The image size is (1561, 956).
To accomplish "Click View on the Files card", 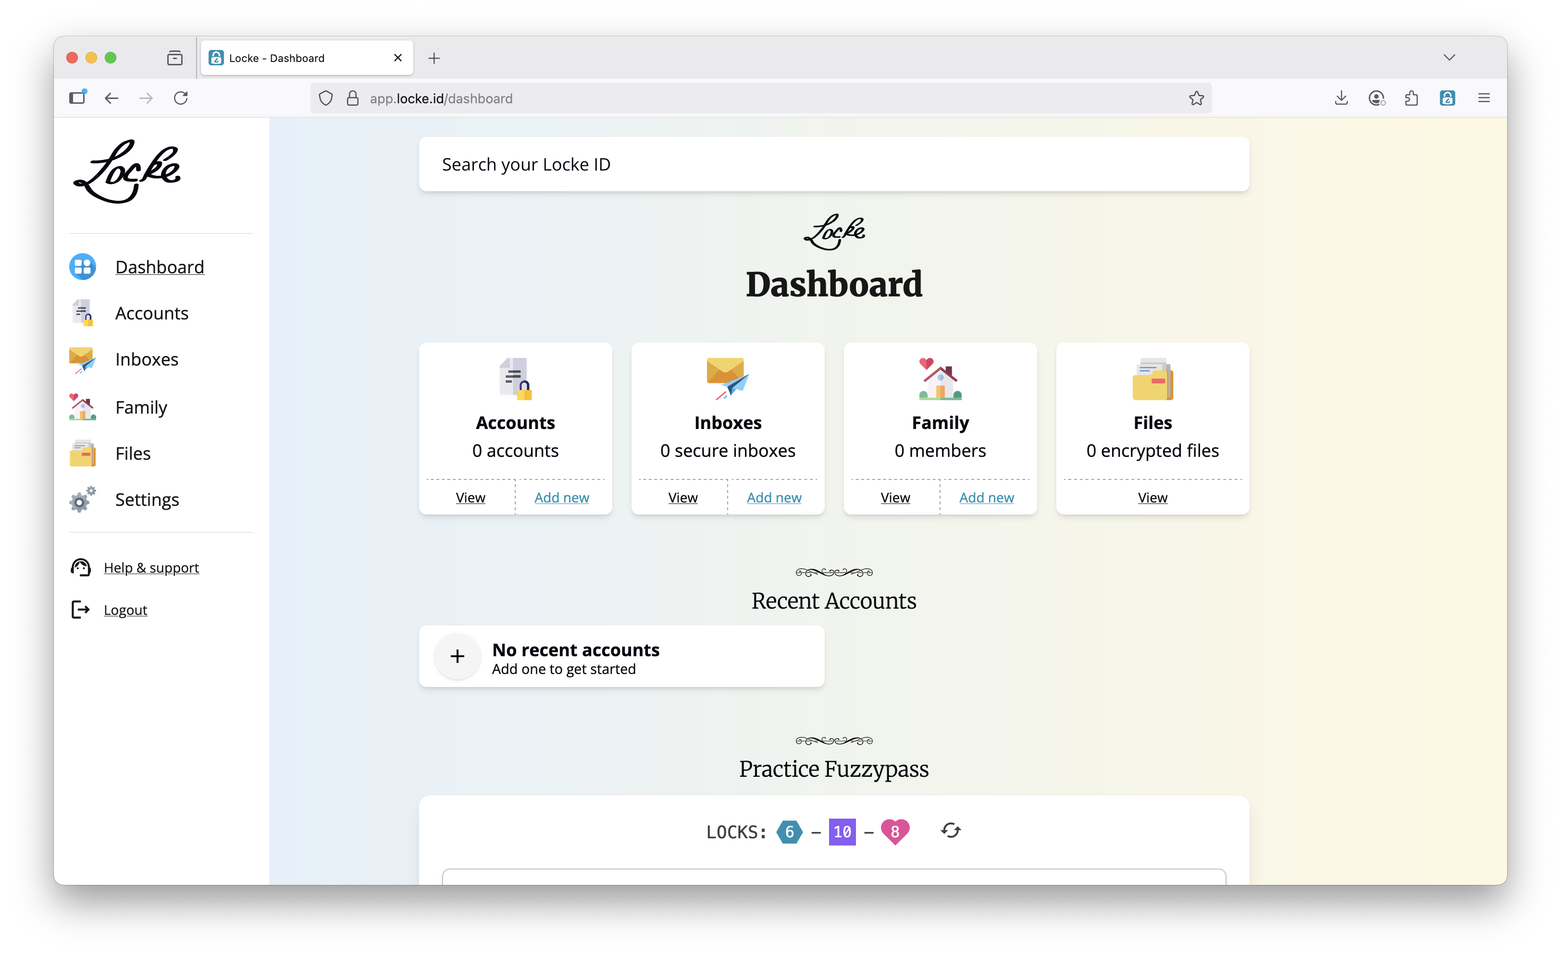I will pyautogui.click(x=1152, y=498).
